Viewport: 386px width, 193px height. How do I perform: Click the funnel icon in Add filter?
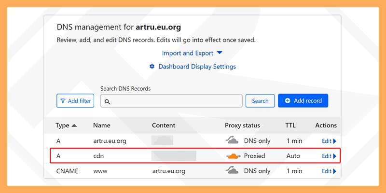coord(63,101)
